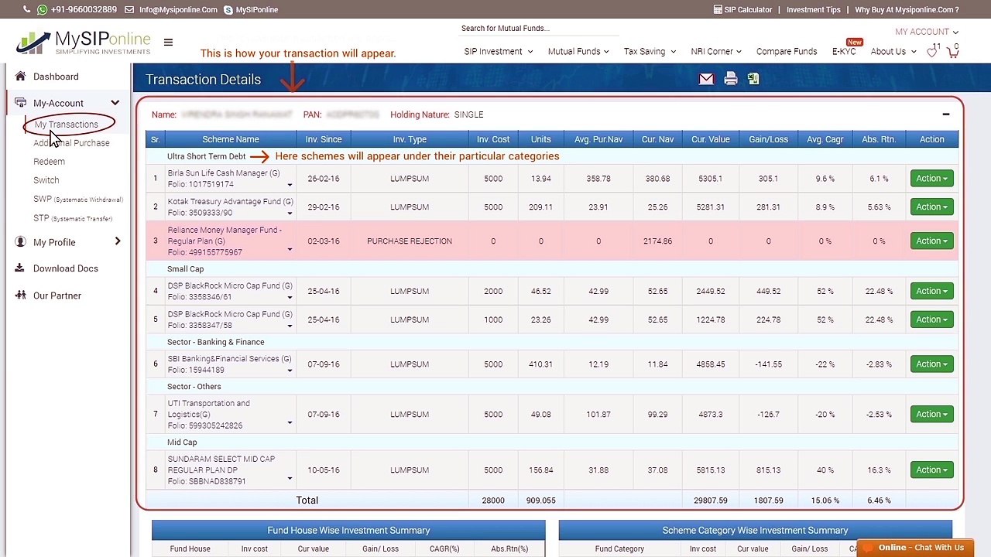Expand the My Profile sidebar arrow
The width and height of the screenshot is (991, 557).
[x=118, y=241]
